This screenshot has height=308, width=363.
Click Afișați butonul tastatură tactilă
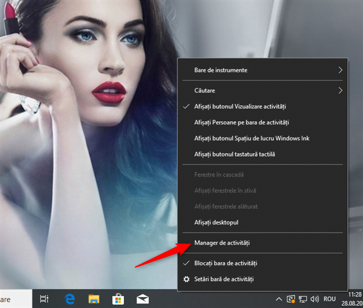click(x=235, y=154)
